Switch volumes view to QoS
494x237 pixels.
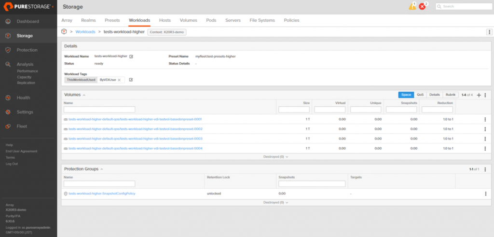420,95
